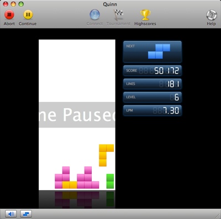
Task: Toggle the blue tetromino piece button
Action: click(x=26, y=214)
